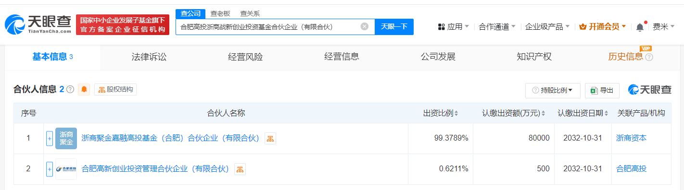
Task: Switch to the 查老板 search tab
Action: click(220, 13)
